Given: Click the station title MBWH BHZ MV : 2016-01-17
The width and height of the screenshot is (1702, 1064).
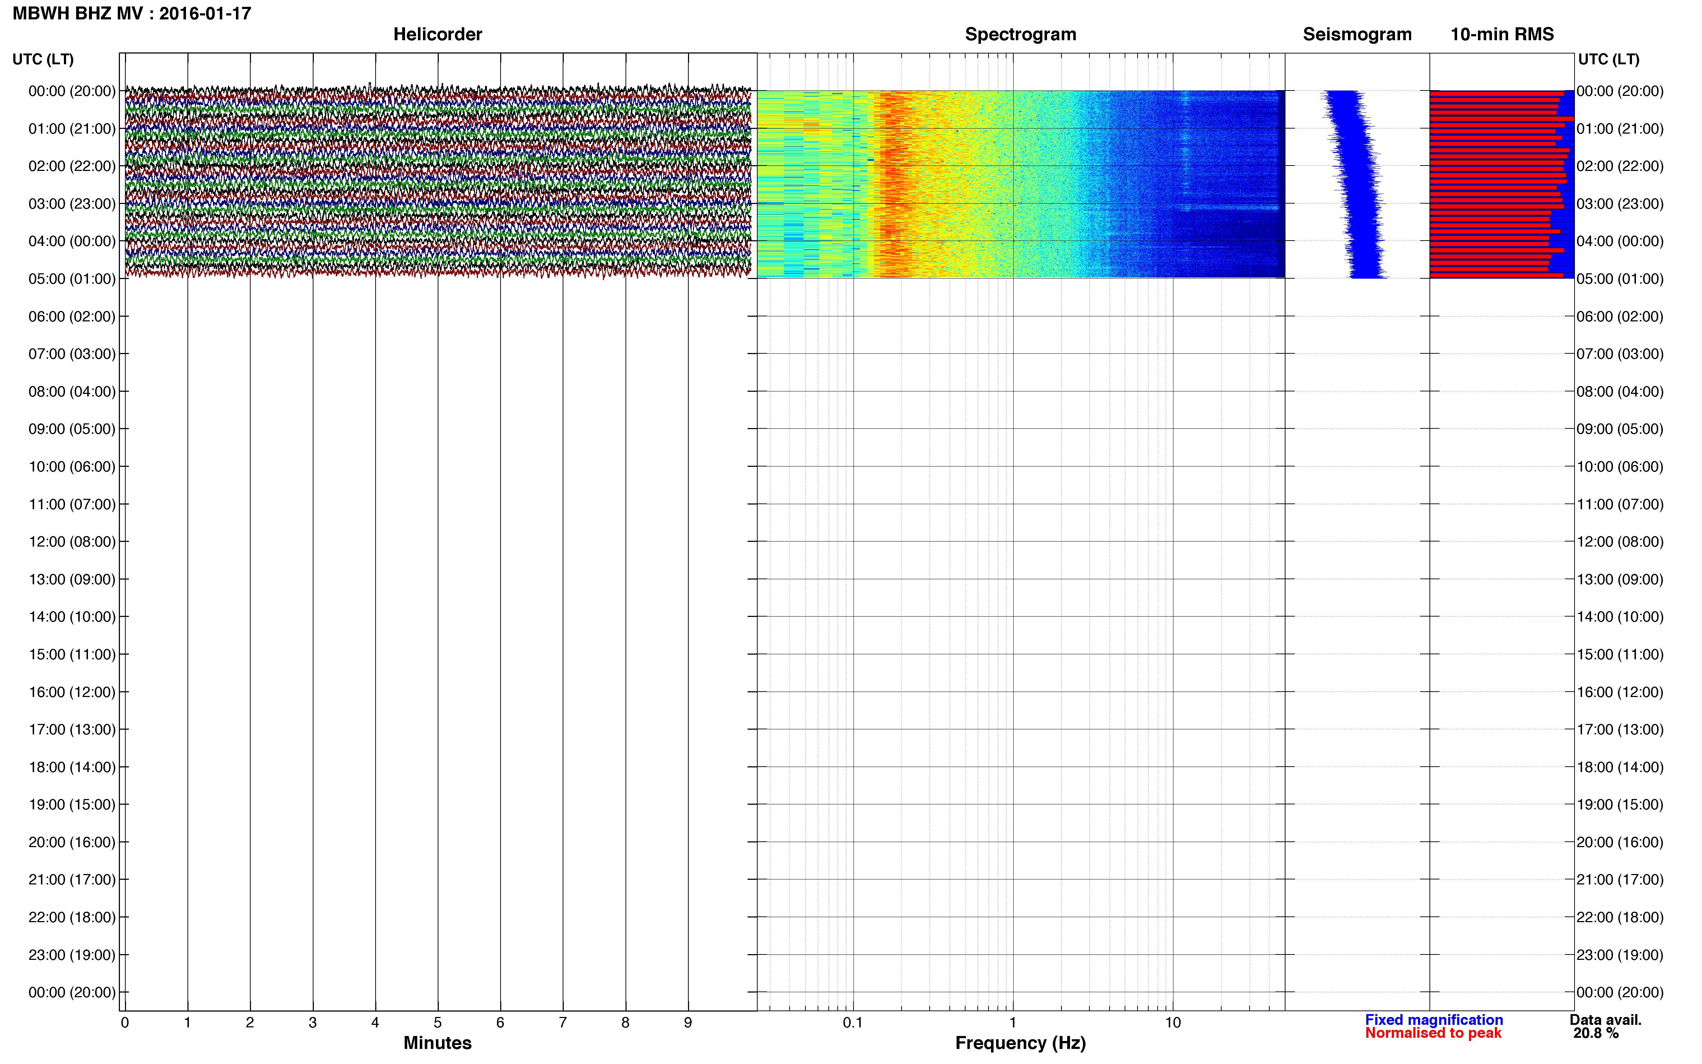Looking at the screenshot, I should point(131,13).
